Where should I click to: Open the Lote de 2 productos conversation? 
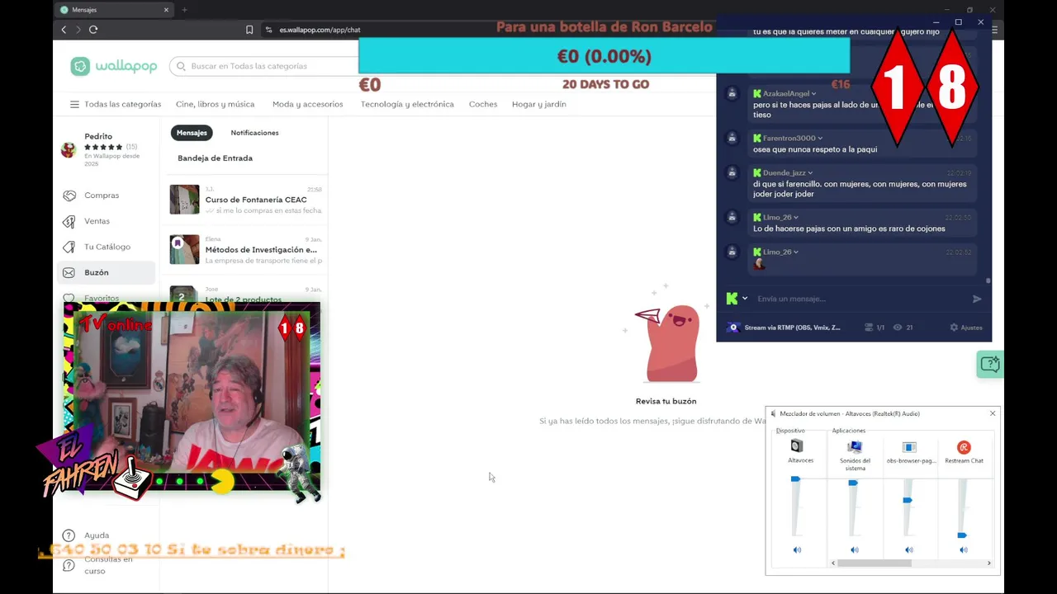(245, 295)
